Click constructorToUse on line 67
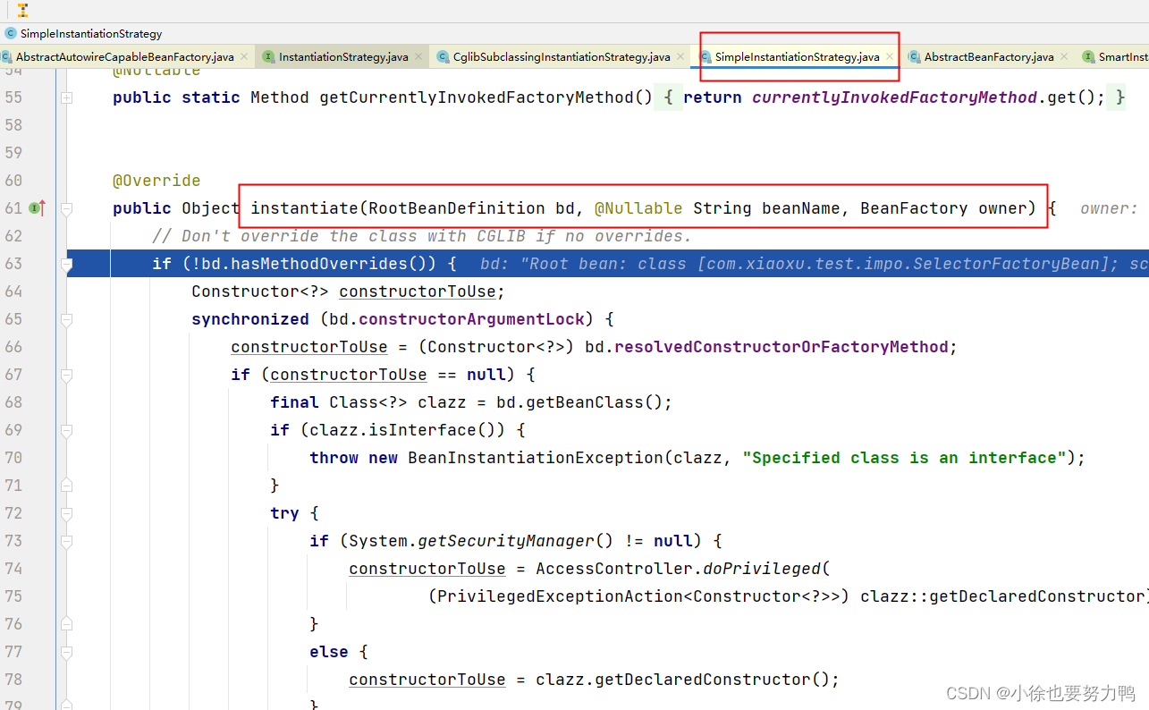Screen dimensions: 1149x710 tap(349, 375)
